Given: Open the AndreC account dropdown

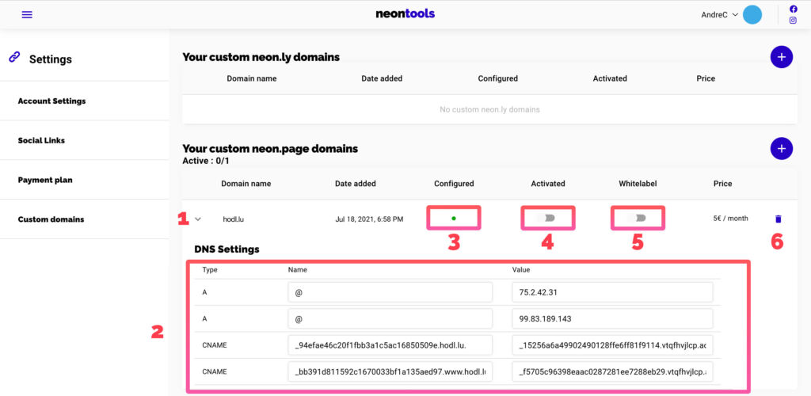Looking at the screenshot, I should point(719,15).
